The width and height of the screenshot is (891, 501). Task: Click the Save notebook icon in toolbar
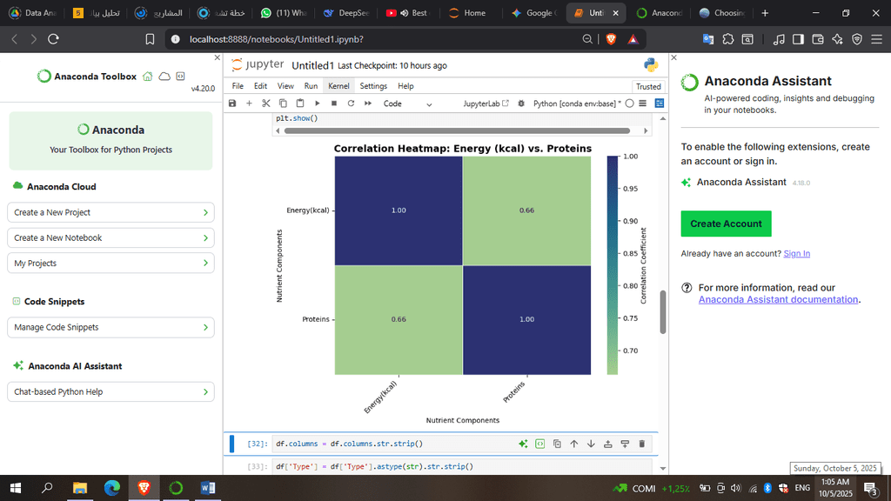[232, 104]
